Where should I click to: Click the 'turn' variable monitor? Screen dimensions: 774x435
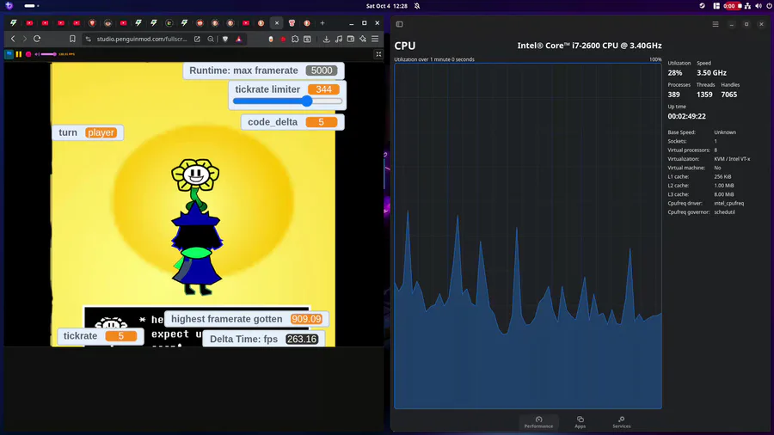pyautogui.click(x=88, y=132)
